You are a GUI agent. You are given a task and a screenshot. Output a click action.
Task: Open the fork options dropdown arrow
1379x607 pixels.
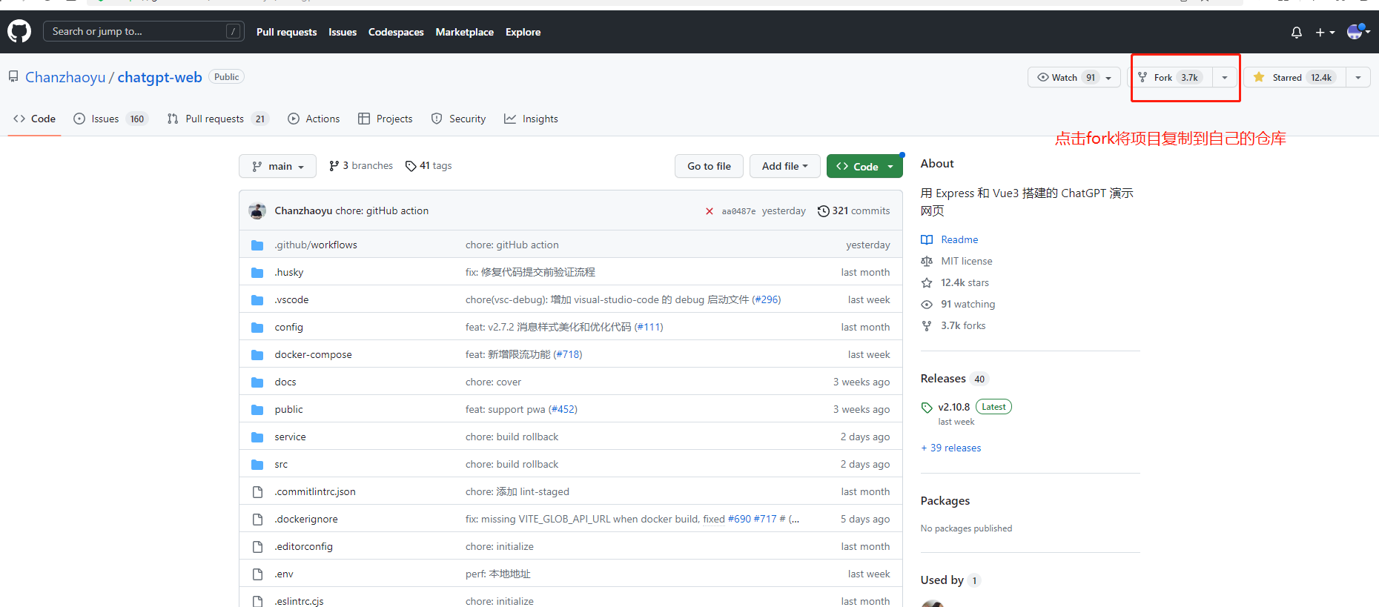tap(1225, 78)
